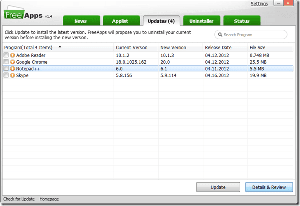The height and width of the screenshot is (206, 300).
Task: Click the Google Chrome update arrow icon
Action: coord(12,62)
